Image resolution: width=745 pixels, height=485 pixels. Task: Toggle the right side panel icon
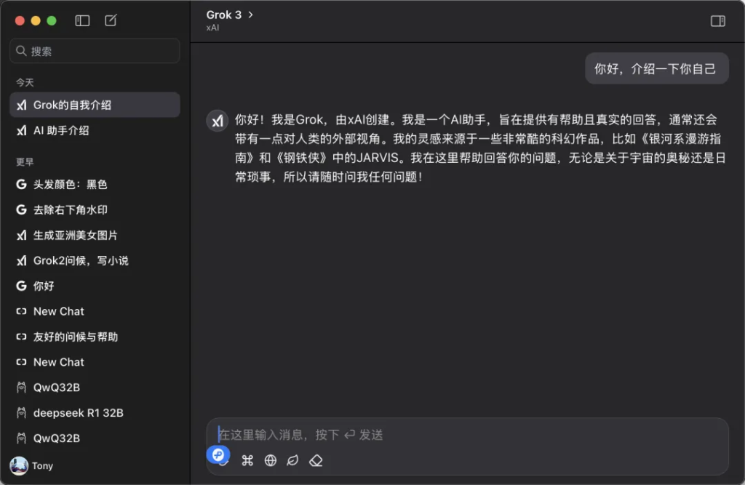[717, 21]
